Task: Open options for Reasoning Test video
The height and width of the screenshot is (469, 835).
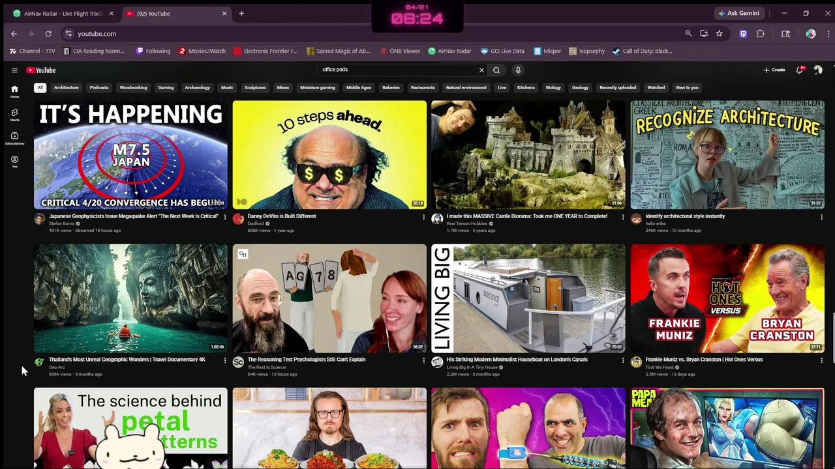Action: 423,360
